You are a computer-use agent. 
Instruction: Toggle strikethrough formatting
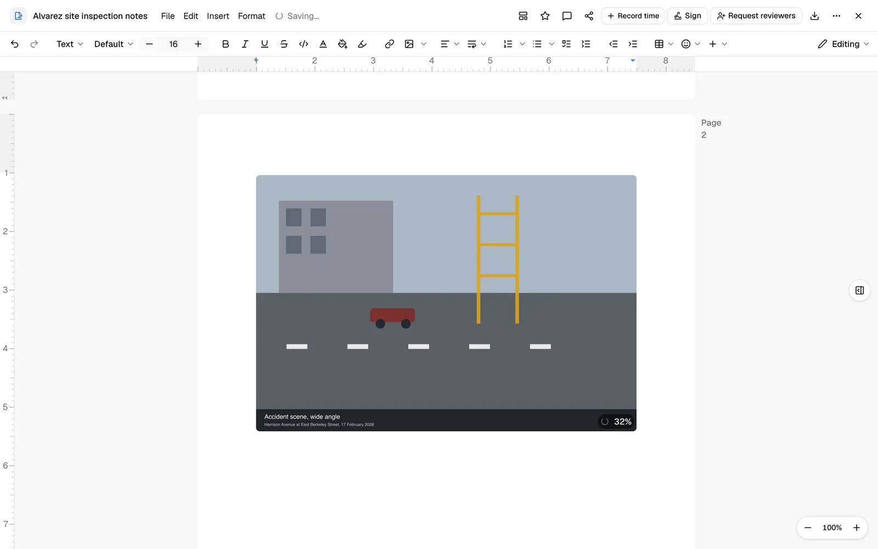click(x=284, y=44)
